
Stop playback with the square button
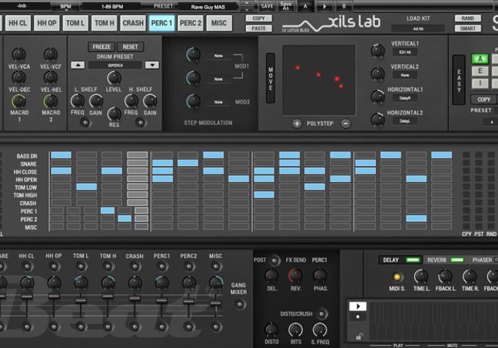click(358, 317)
